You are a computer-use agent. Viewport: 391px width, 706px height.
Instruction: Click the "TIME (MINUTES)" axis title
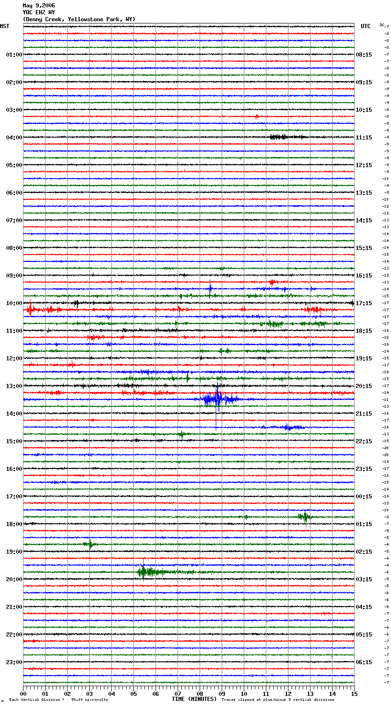click(x=194, y=699)
